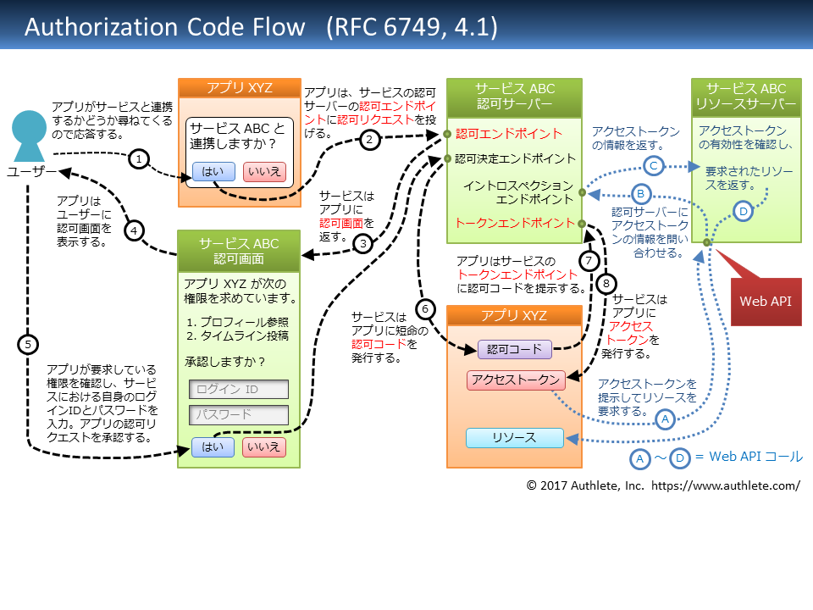
Task: Click the はい button on the 認可画面
Action: [x=213, y=447]
